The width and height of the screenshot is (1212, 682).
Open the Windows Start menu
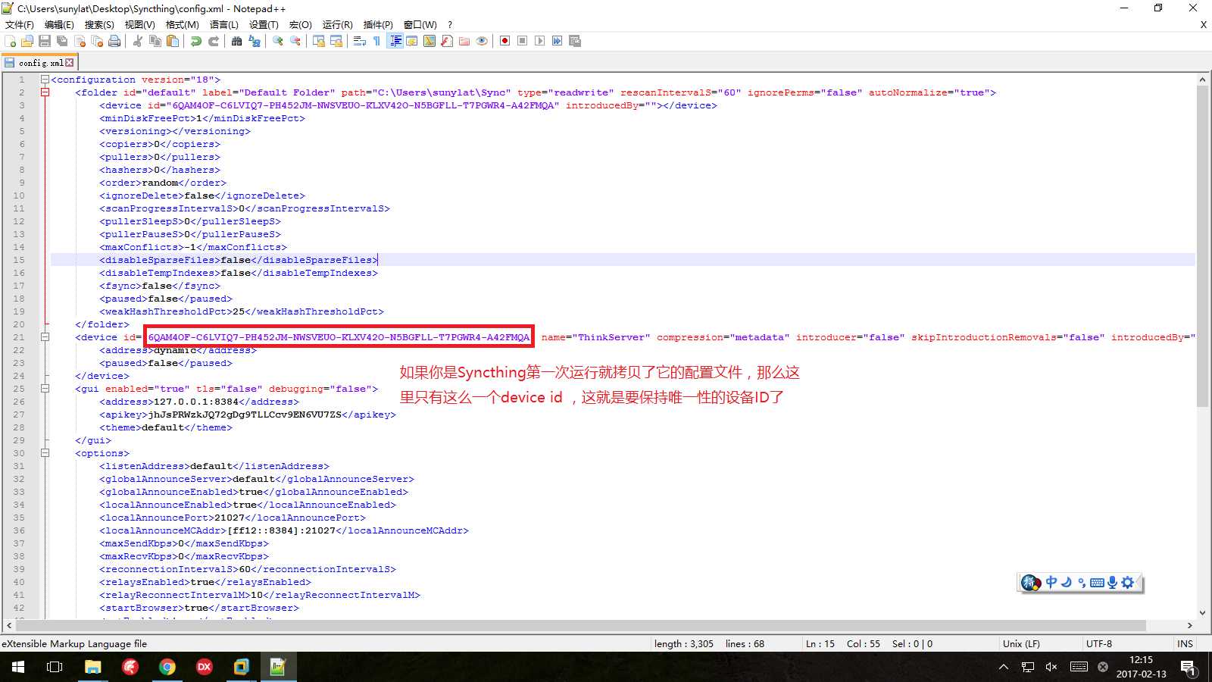(18, 667)
